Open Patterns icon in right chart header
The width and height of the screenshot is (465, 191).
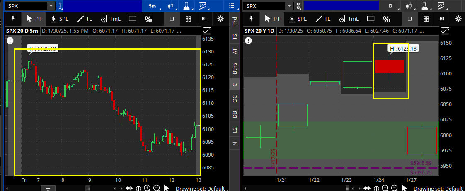(x=441, y=6)
